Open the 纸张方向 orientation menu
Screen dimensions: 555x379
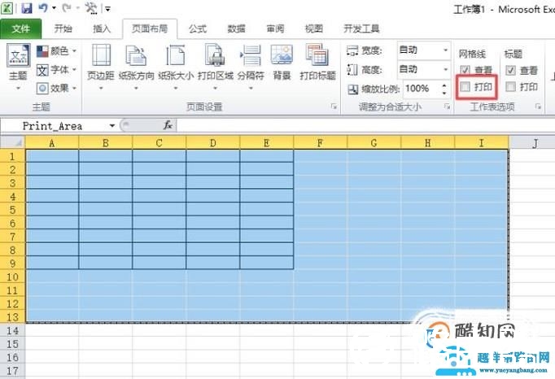pyautogui.click(x=136, y=67)
